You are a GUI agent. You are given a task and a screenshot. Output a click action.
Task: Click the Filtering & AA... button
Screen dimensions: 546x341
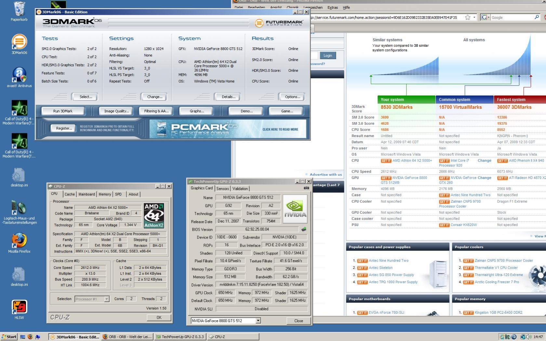coord(156,111)
